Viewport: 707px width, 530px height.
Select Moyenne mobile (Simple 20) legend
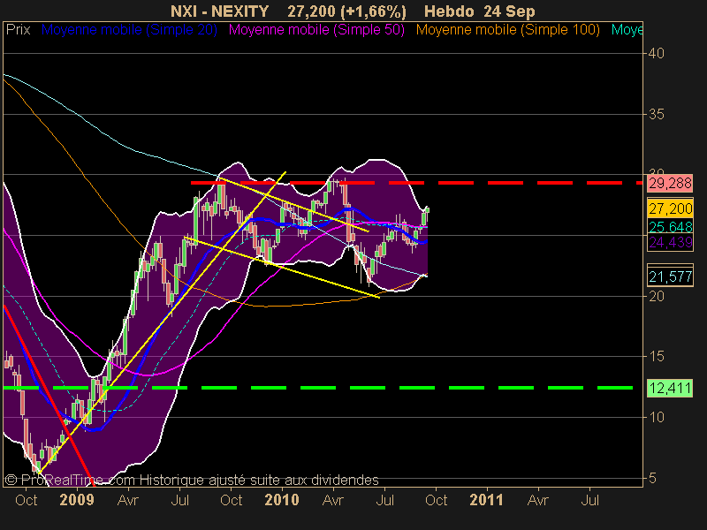tap(129, 30)
